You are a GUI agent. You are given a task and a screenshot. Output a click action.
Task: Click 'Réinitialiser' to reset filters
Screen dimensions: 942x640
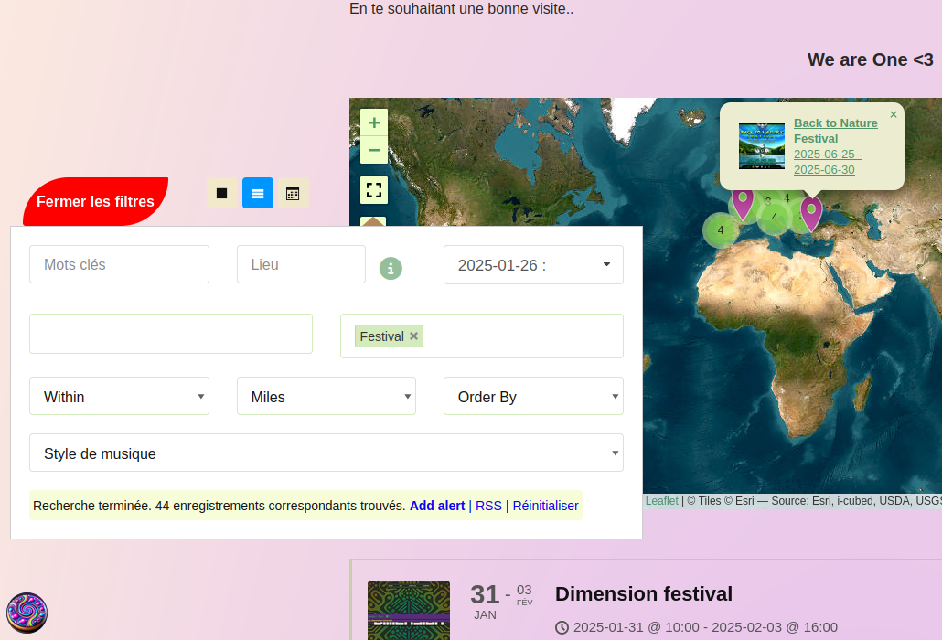pos(545,506)
